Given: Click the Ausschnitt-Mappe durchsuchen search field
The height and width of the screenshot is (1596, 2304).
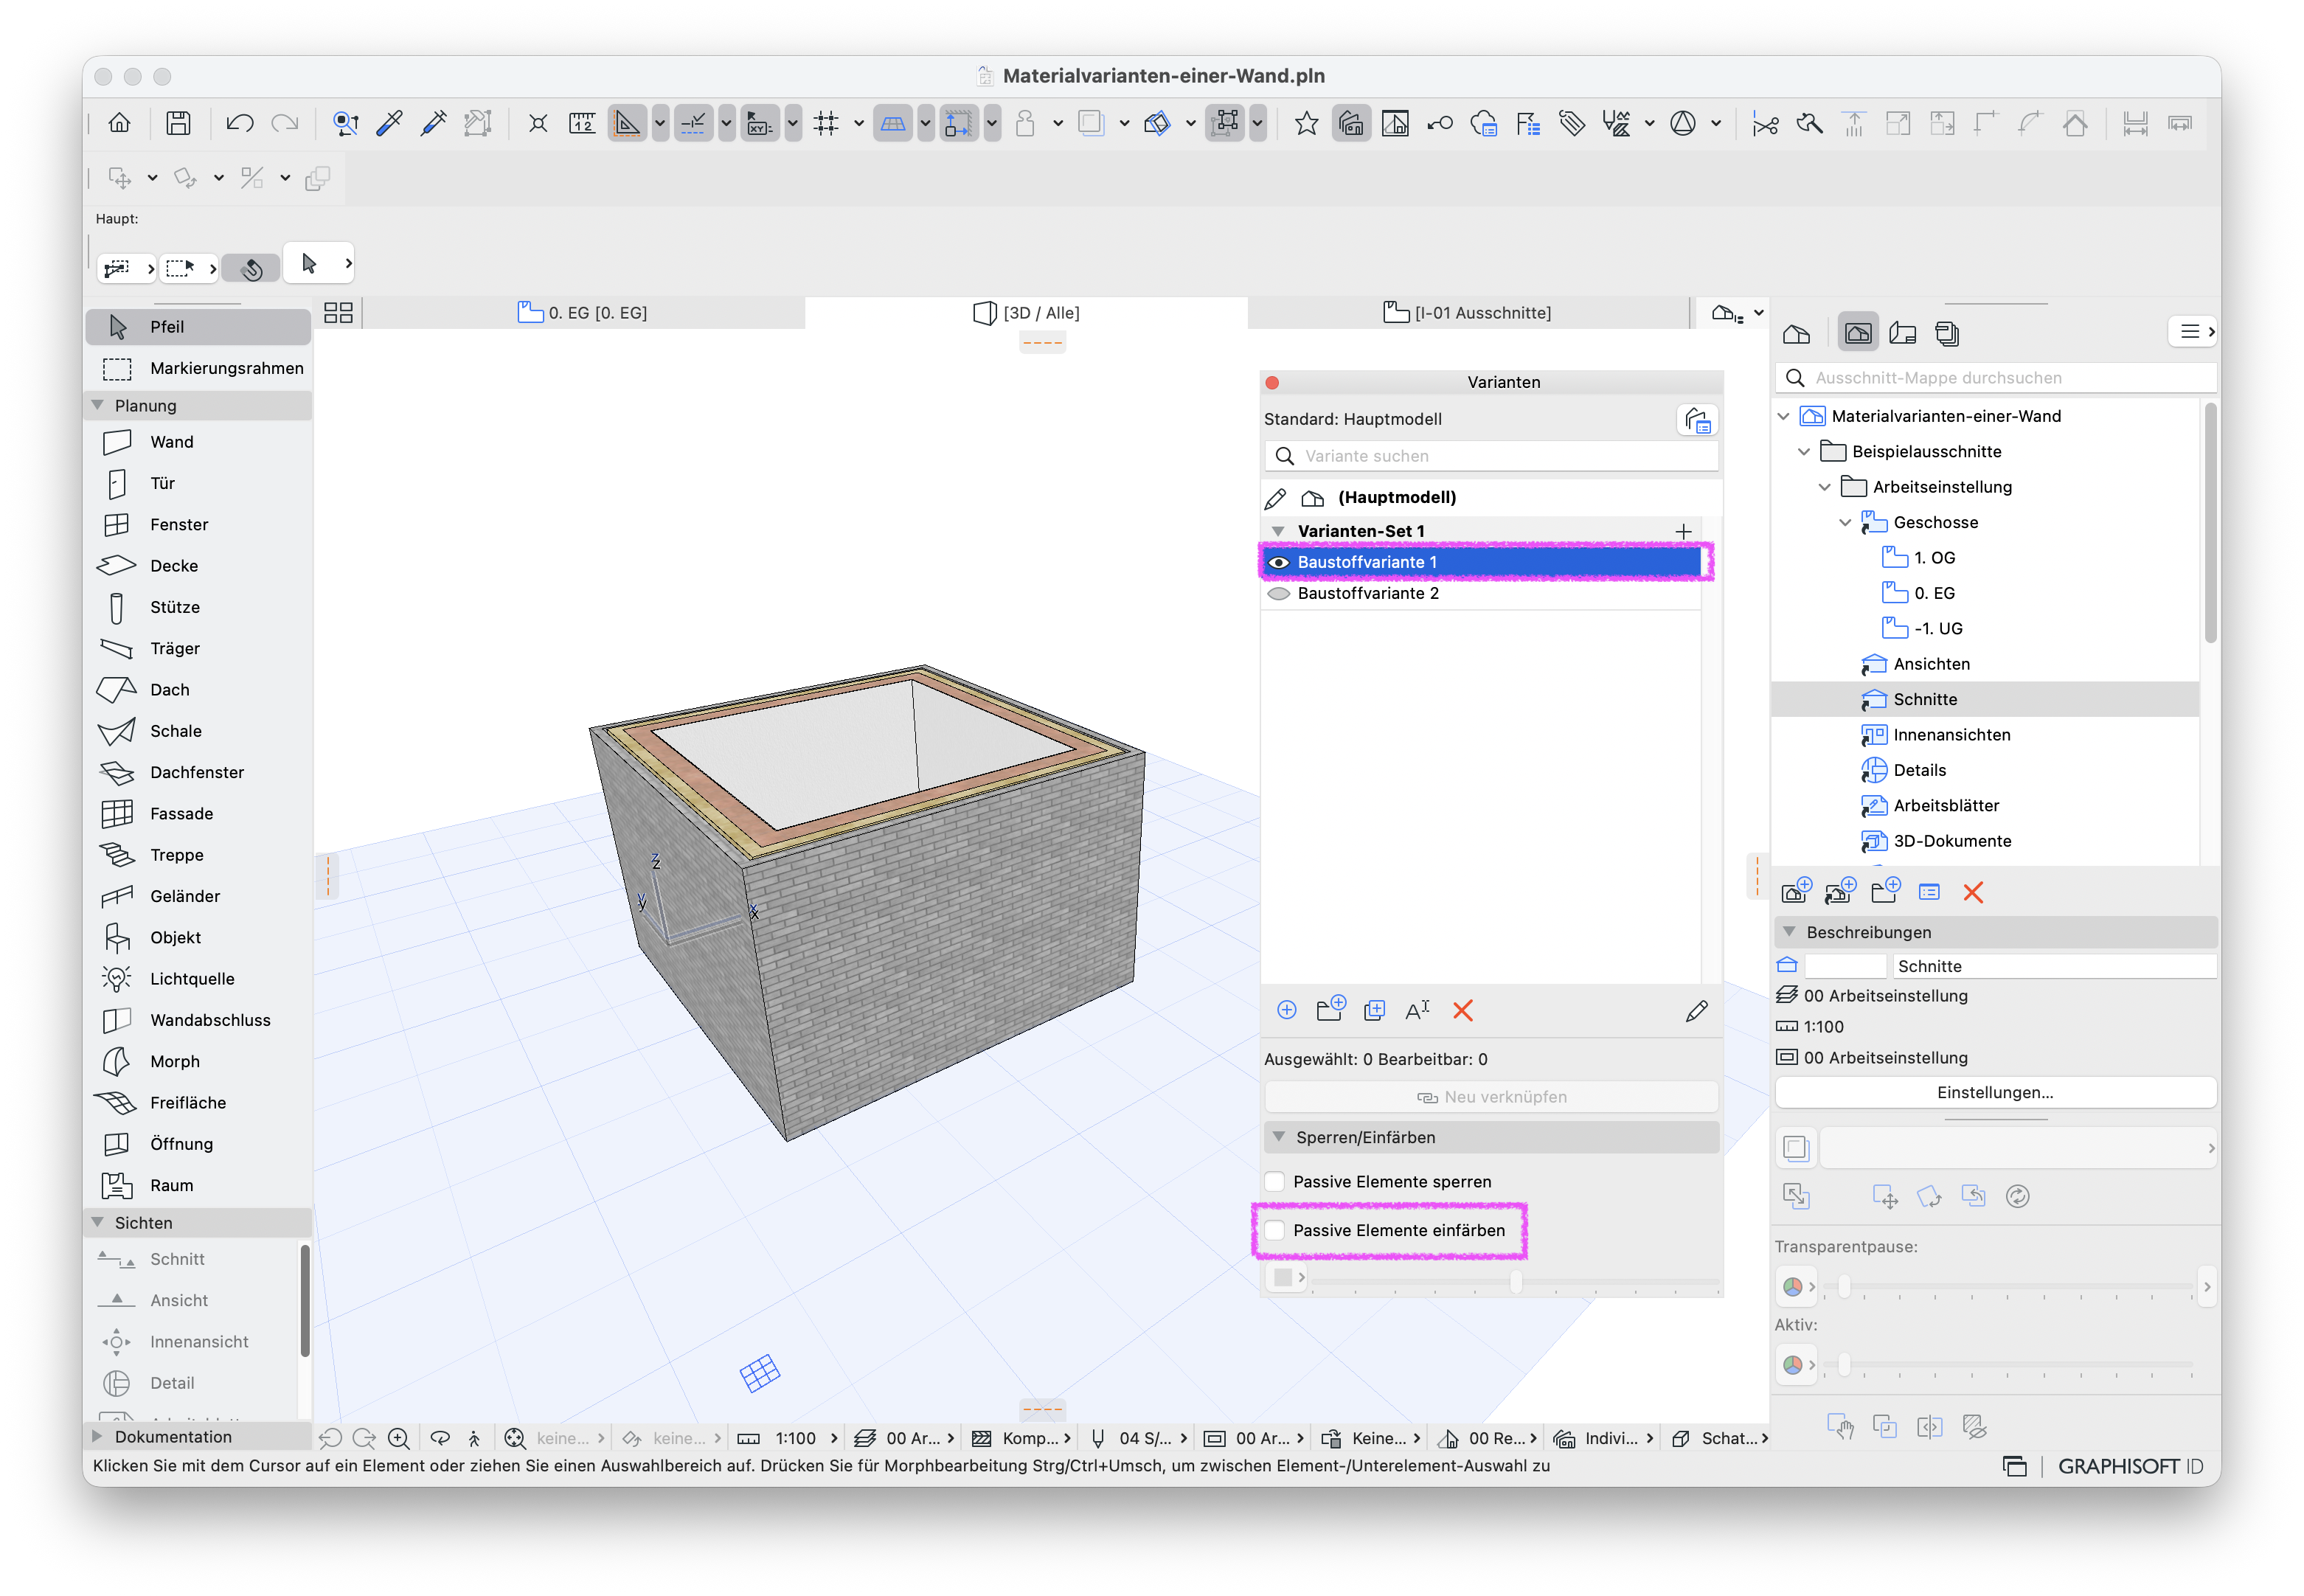Looking at the screenshot, I should click(1995, 378).
